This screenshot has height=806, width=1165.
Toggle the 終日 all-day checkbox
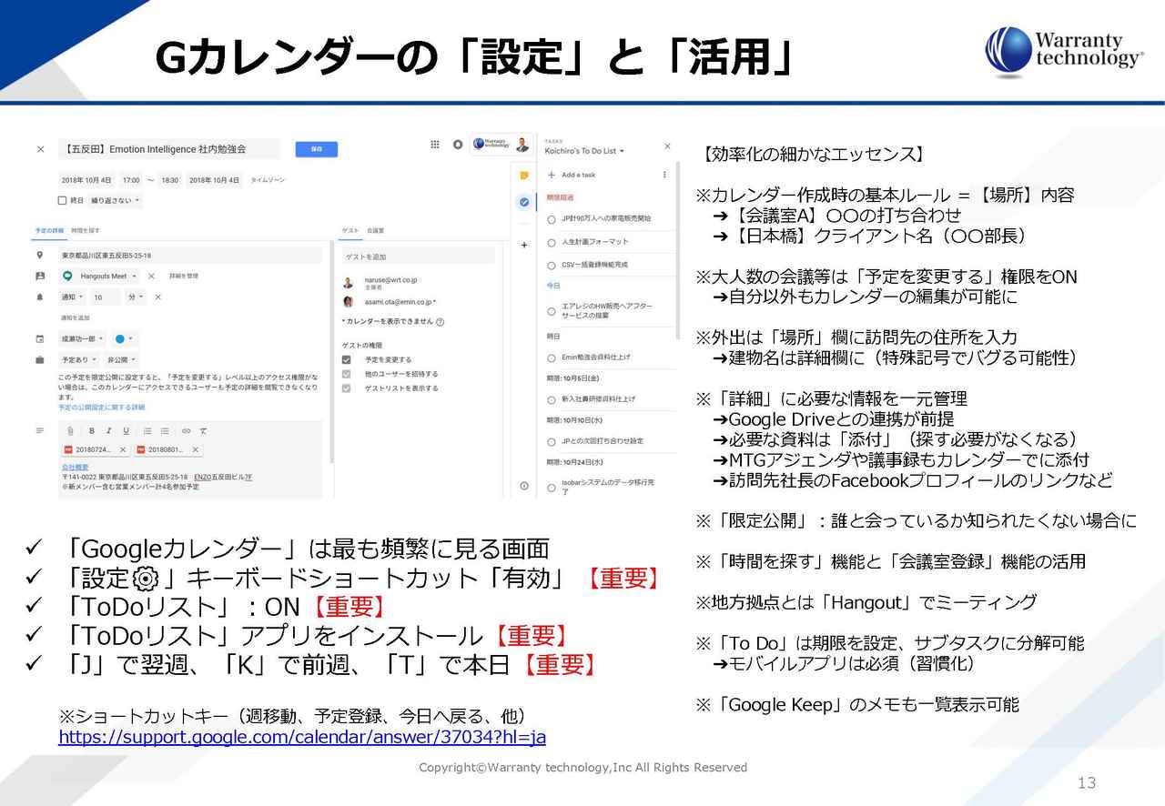62,200
